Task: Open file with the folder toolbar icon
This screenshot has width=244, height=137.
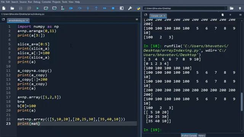Action: click(x=12, y=8)
